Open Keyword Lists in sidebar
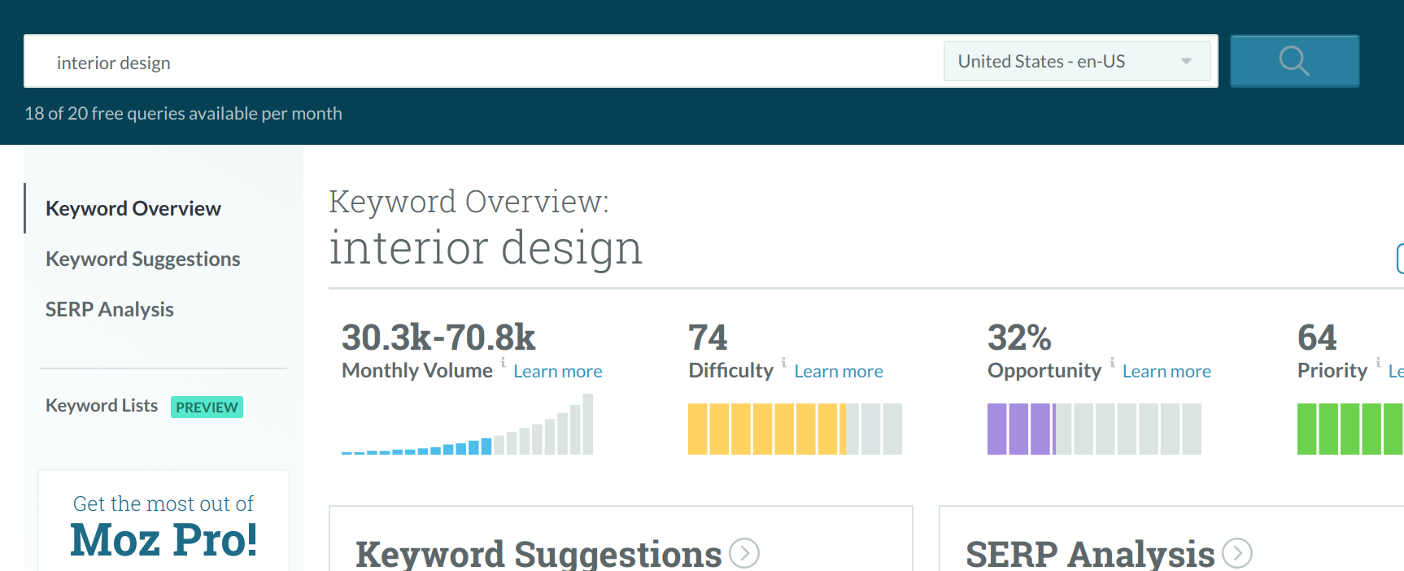This screenshot has height=571, width=1404. (102, 406)
